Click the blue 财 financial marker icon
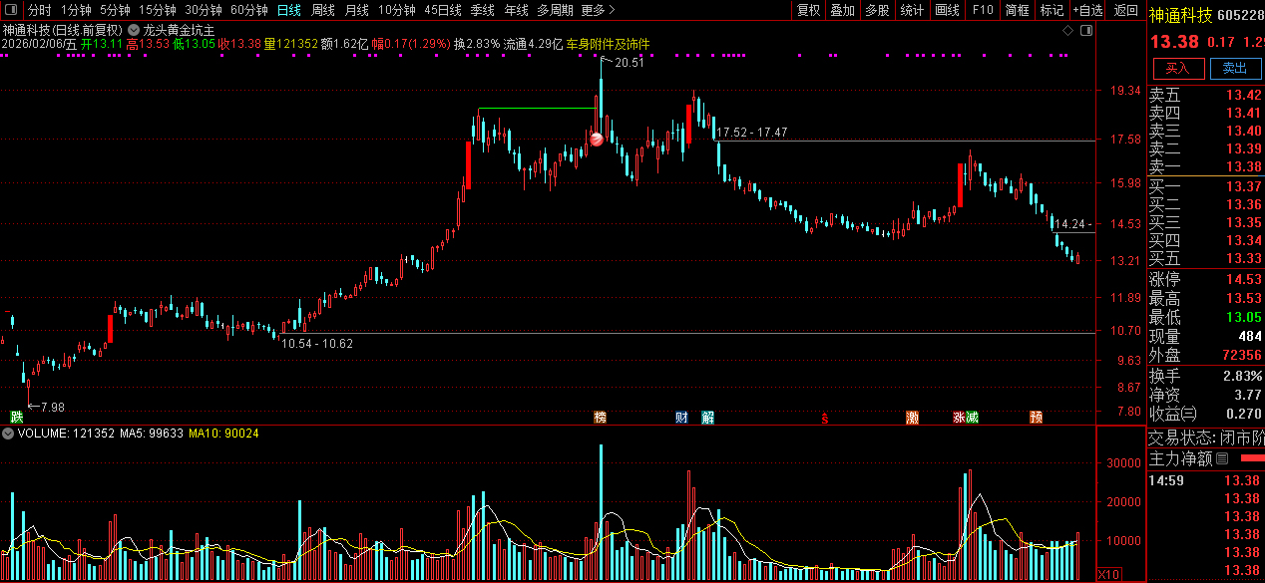This screenshot has height=583, width=1265. [x=681, y=417]
